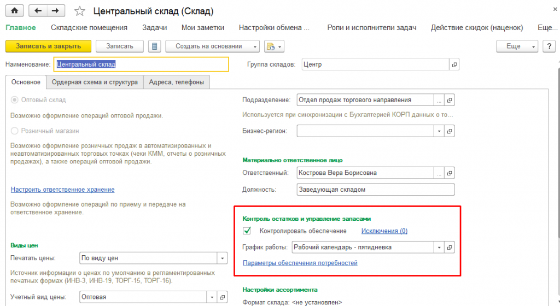Toggle the Контролировать обеспечение checkbox
Image resolution: width=560 pixels, height=306 pixels.
(247, 231)
